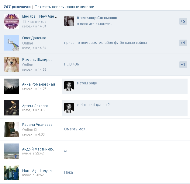Image resolution: width=190 pixels, height=184 pixels.
Task: Click mobile phone icon next to Online
Action: pyautogui.click(x=35, y=130)
